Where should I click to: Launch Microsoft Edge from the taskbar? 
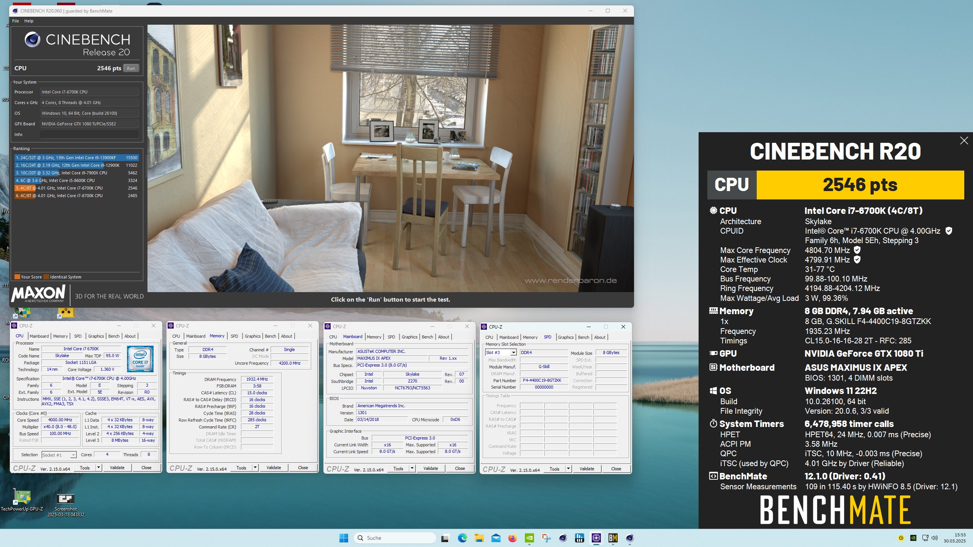[x=462, y=538]
